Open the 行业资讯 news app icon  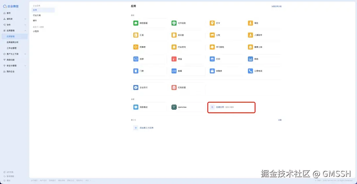tap(174, 47)
